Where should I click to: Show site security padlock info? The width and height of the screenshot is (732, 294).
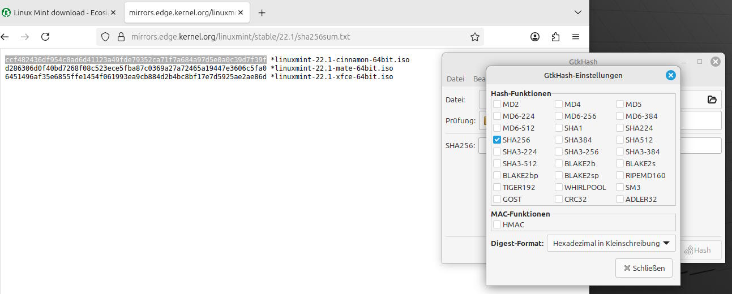coord(121,37)
